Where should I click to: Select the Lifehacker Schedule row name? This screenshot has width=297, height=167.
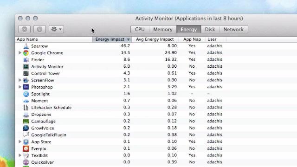tap(52, 108)
